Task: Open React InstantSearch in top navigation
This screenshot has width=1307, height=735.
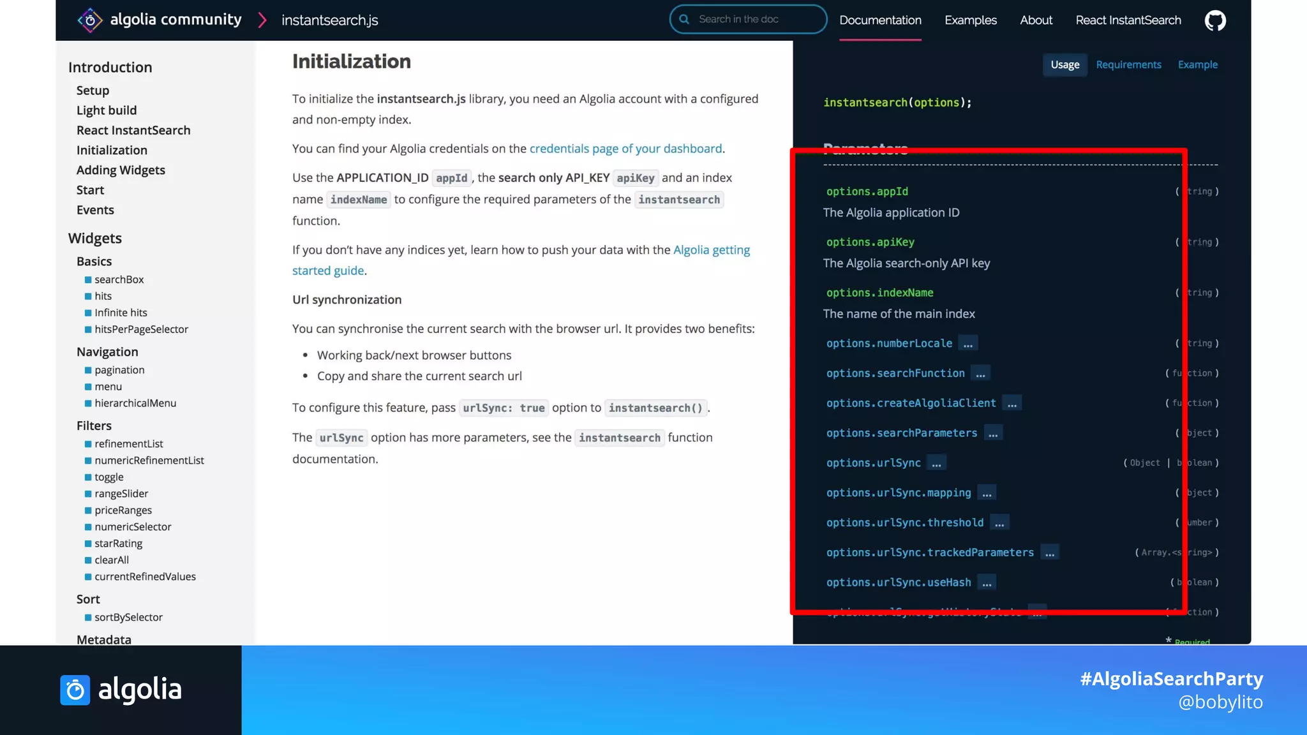Action: pyautogui.click(x=1128, y=20)
